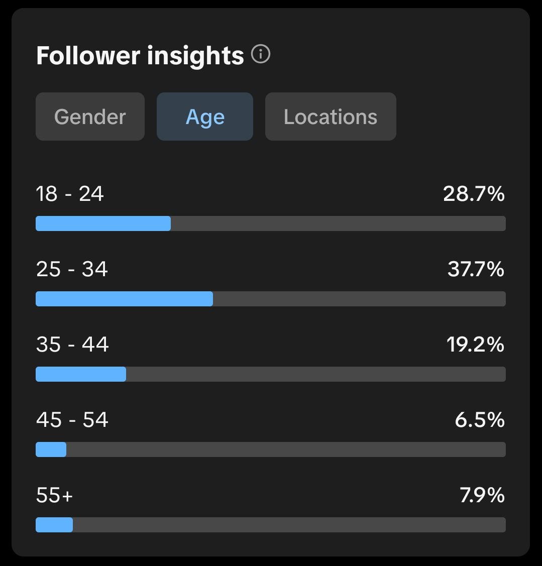Click the 28.7% value

pyautogui.click(x=474, y=194)
